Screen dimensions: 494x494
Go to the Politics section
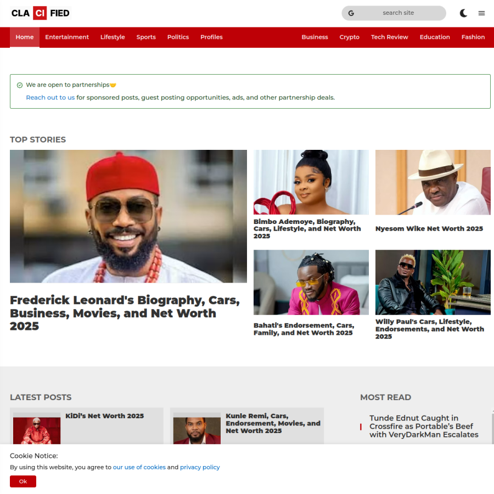(x=178, y=37)
